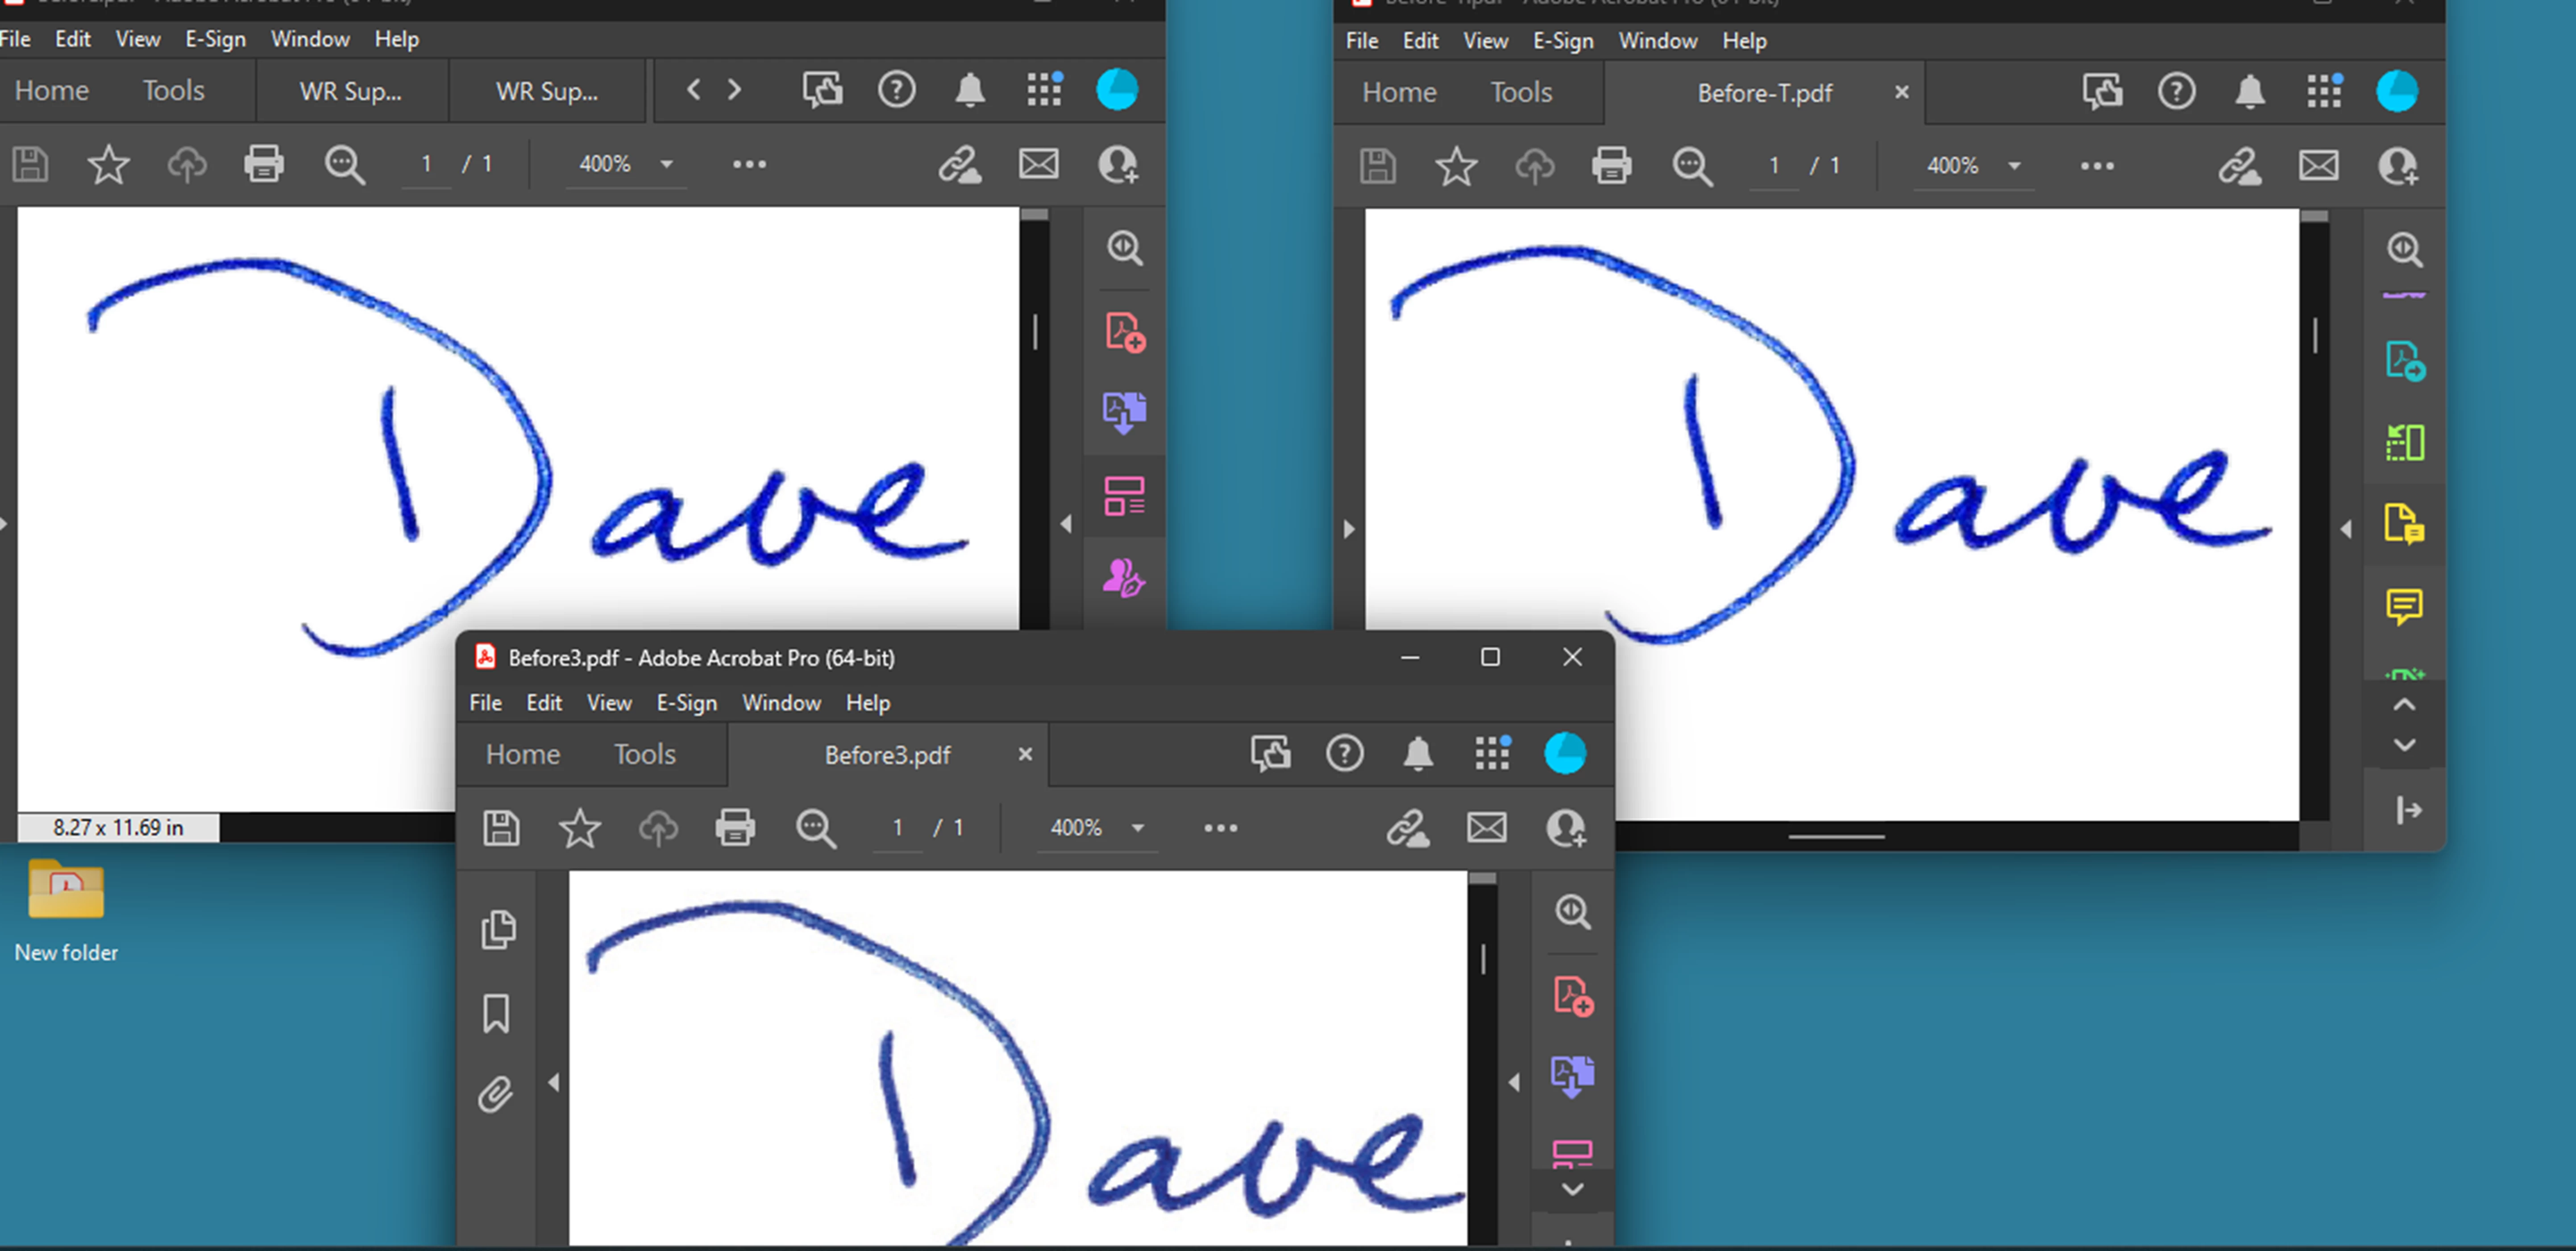This screenshot has width=2576, height=1251.
Task: Open Page Thumbnails panel in Before3.pdf
Action: (x=498, y=929)
